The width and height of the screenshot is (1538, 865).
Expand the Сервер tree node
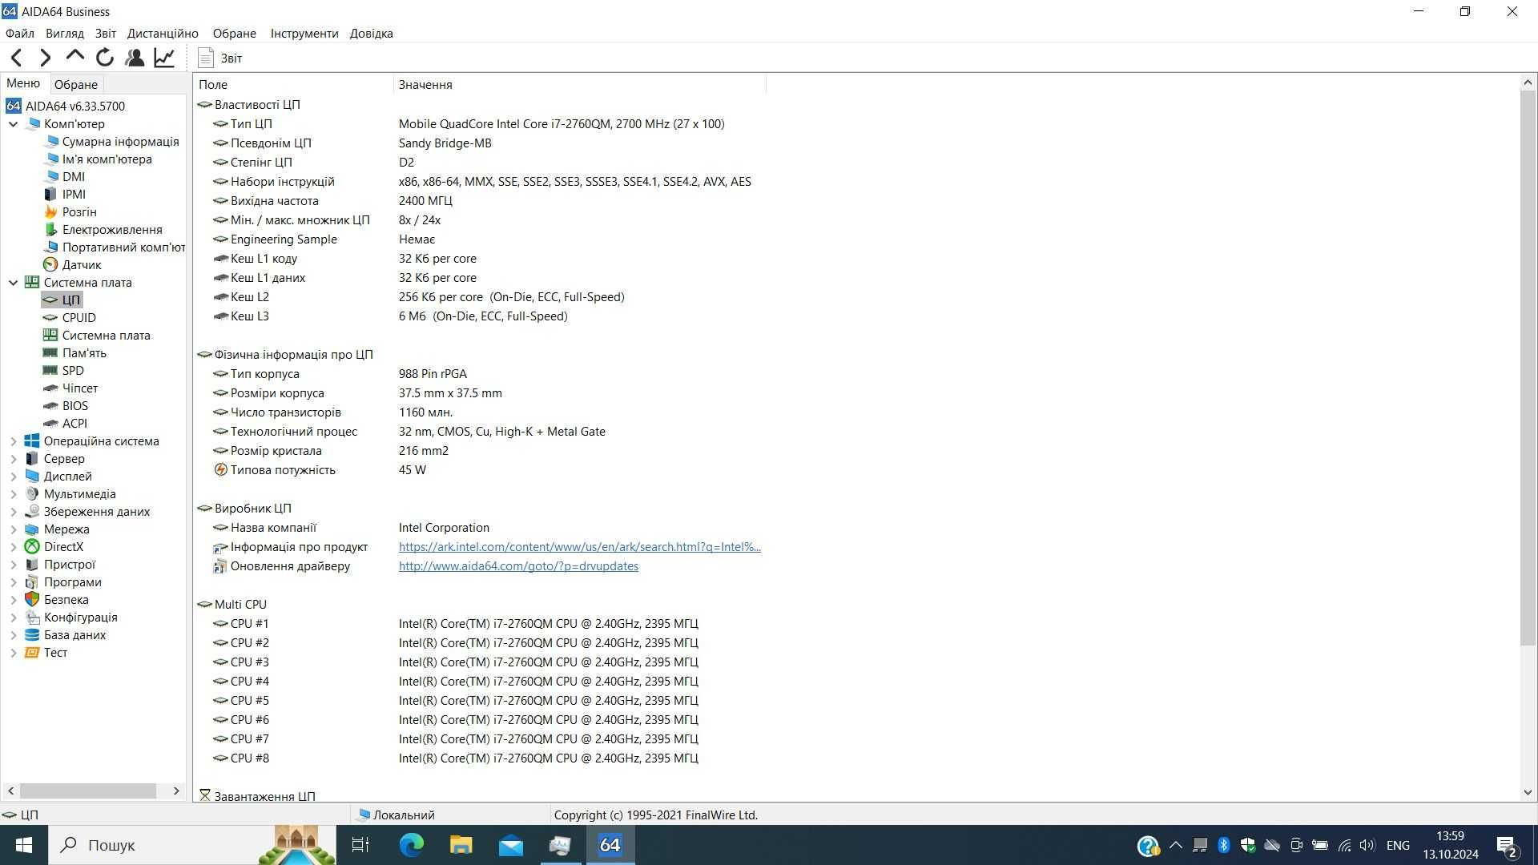click(13, 459)
